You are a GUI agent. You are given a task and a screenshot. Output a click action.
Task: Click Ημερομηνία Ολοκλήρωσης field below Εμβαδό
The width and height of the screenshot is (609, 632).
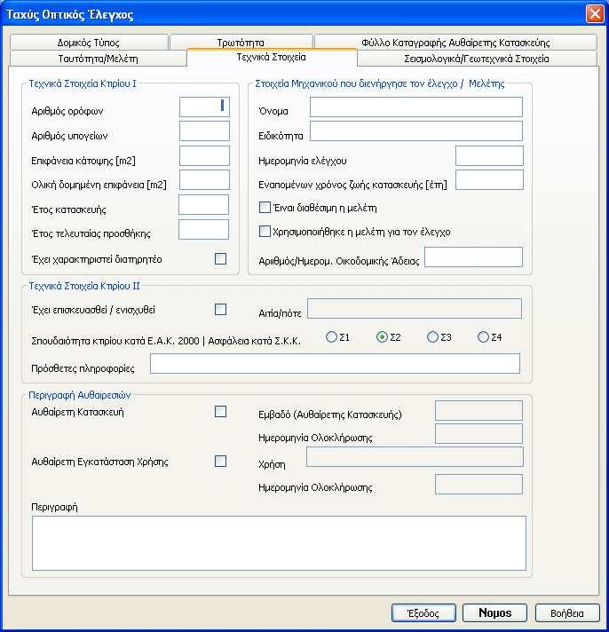tap(478, 434)
